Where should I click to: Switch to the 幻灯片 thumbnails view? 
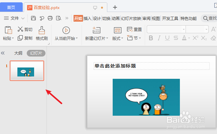coord(36,53)
